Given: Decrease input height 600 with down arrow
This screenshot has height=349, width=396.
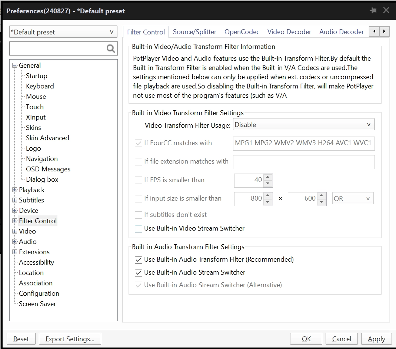Looking at the screenshot, I should (x=322, y=202).
